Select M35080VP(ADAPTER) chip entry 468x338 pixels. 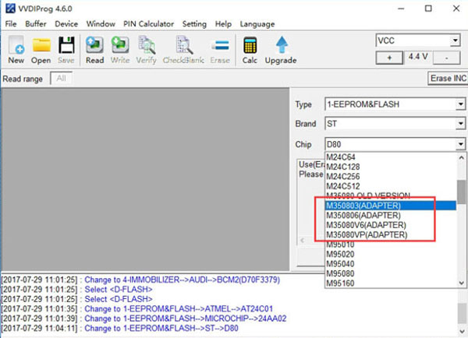coord(391,234)
